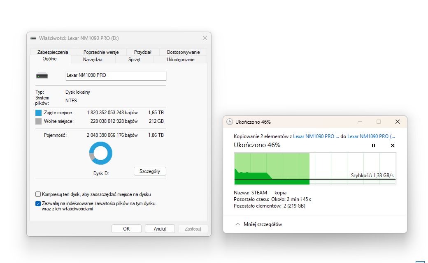Click the drive icon in Właściwości title bar
This screenshot has width=428, height=263.
(33, 38)
